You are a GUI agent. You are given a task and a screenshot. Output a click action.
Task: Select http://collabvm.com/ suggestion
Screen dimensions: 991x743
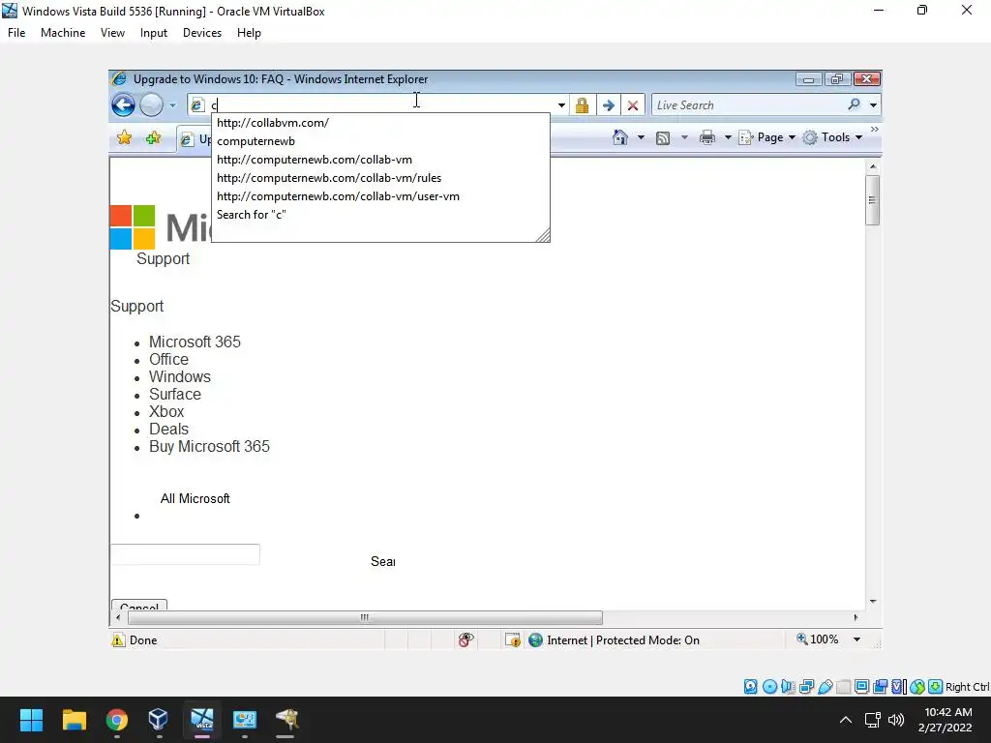380,123
